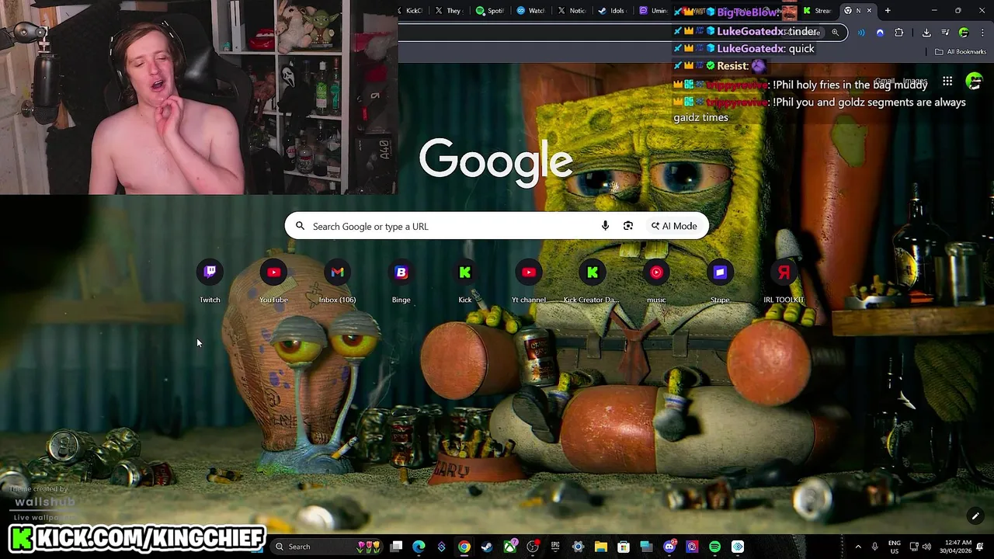994x559 pixels.
Task: Open Steam from the taskbar
Action: point(487,547)
